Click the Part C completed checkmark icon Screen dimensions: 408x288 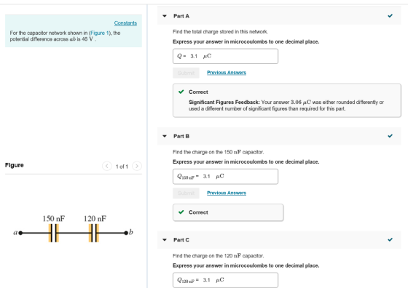point(390,239)
